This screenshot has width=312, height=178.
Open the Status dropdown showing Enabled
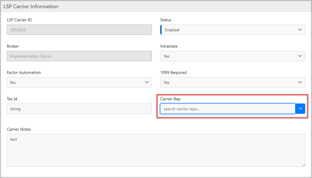[x=232, y=30]
